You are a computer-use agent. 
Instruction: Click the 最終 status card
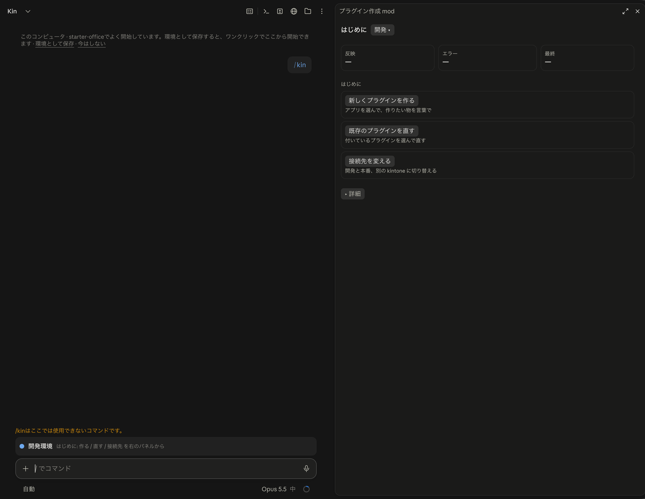587,58
